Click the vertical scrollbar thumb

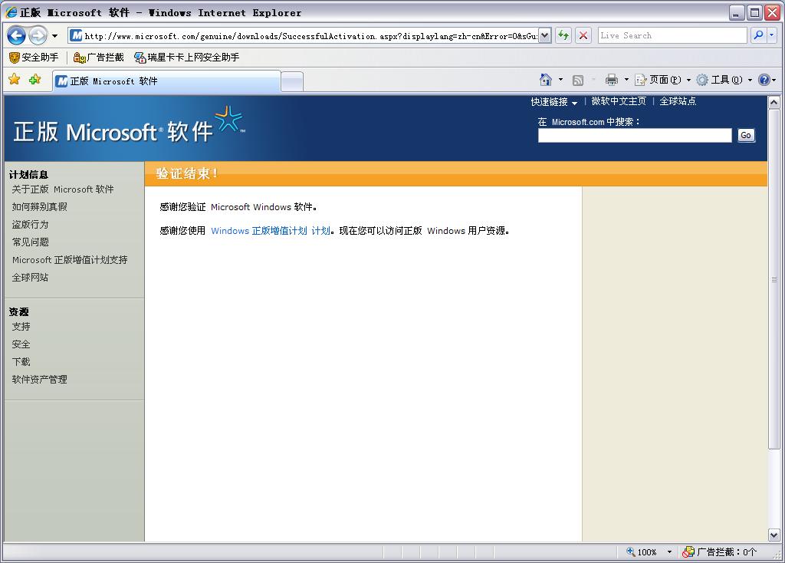coord(774,279)
